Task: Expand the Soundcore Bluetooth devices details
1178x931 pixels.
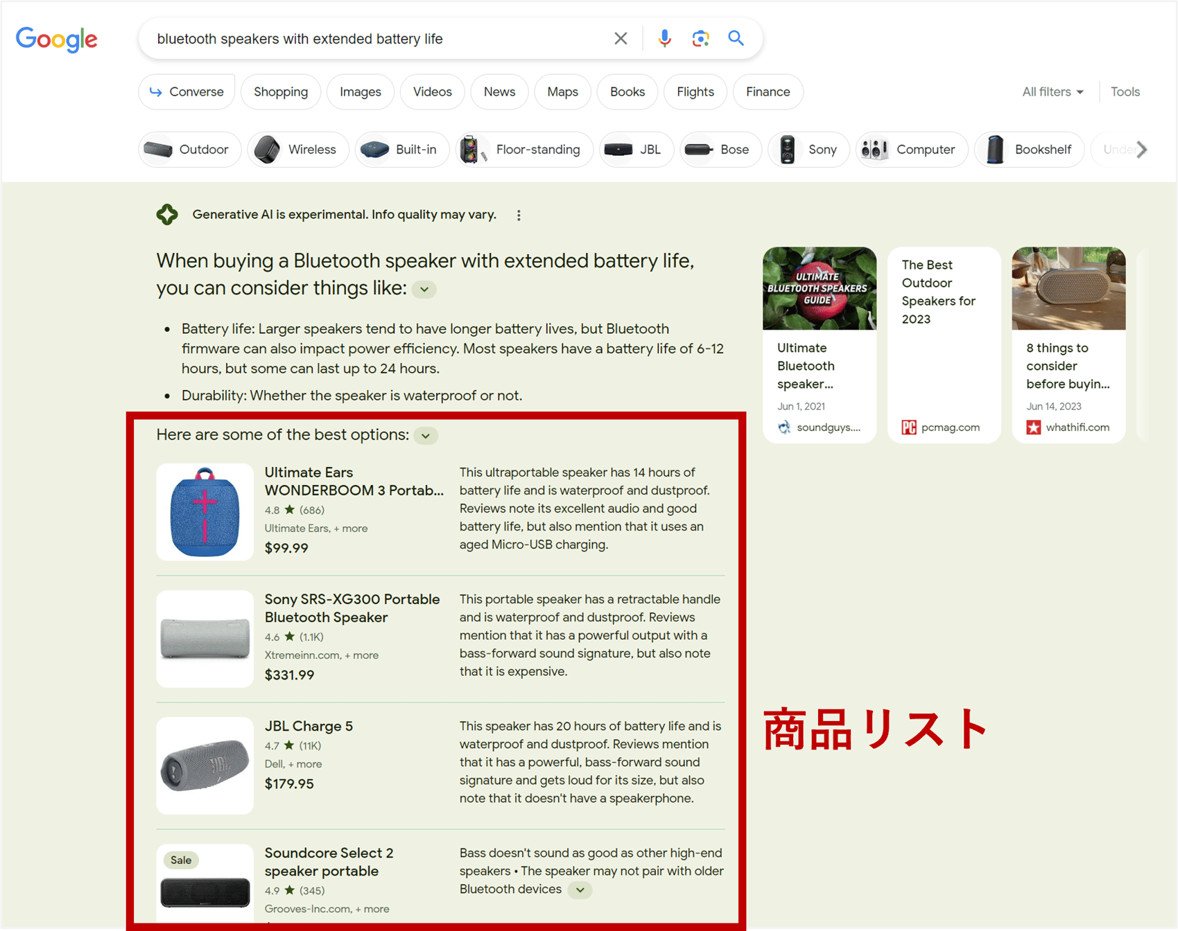Action: click(x=580, y=889)
